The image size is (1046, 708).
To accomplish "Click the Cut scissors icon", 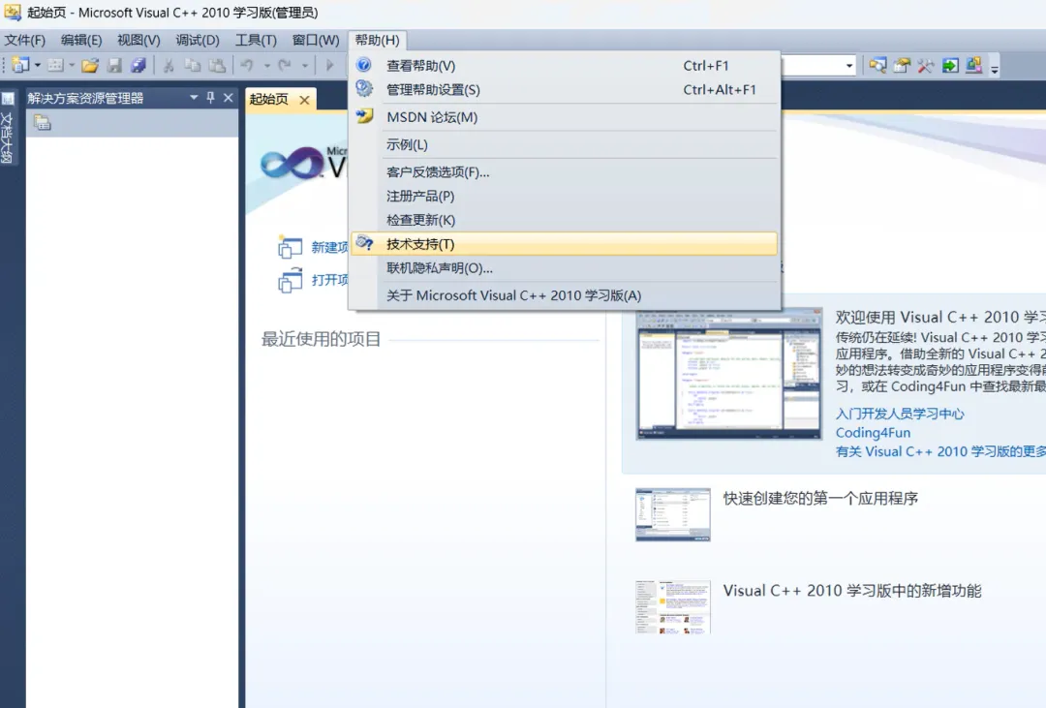I will [169, 66].
